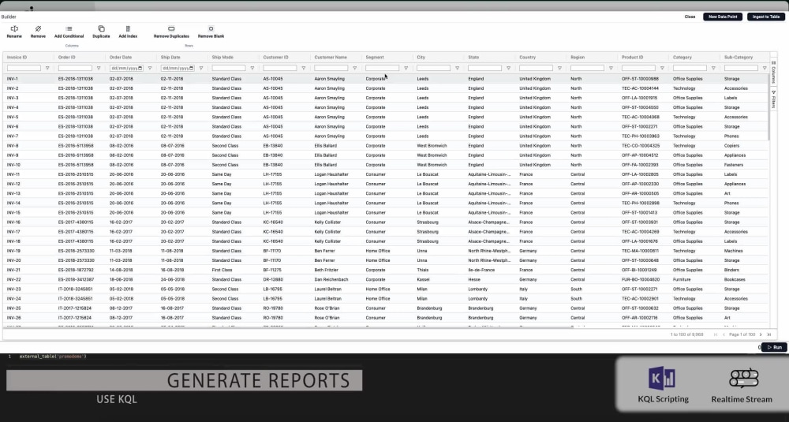
Task: Open filter menu for State column
Action: pos(509,68)
